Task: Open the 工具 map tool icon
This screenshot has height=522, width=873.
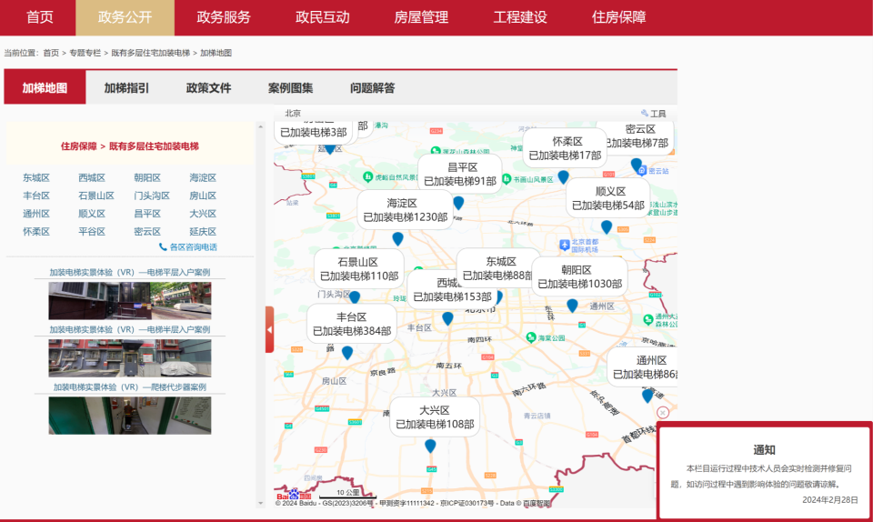Action: [653, 114]
